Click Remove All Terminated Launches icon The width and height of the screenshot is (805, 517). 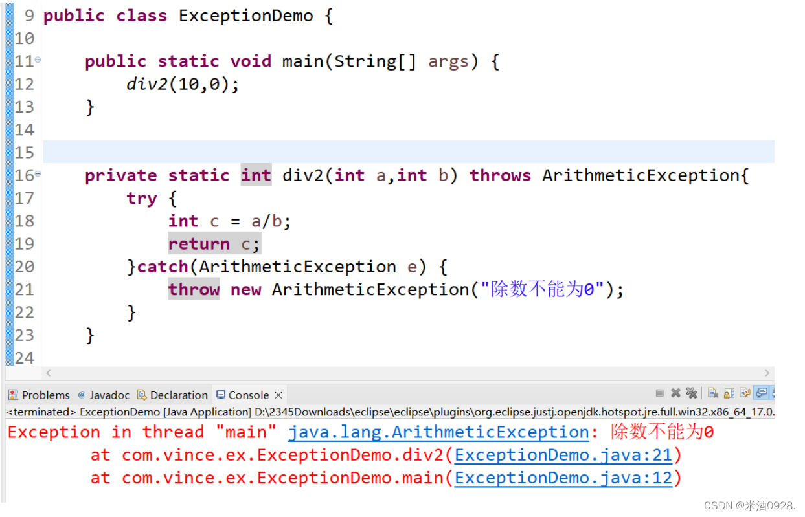(692, 393)
